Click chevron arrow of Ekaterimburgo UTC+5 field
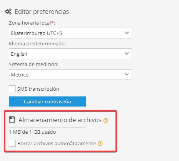The height and width of the screenshot is (161, 179). [x=127, y=33]
